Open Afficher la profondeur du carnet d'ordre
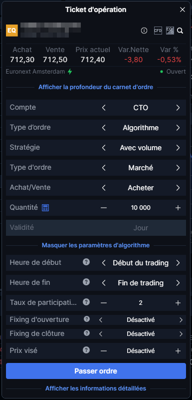 pos(96,87)
